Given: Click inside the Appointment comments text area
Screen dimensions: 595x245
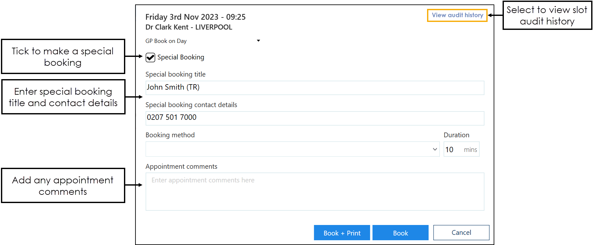Looking at the screenshot, I should [315, 192].
